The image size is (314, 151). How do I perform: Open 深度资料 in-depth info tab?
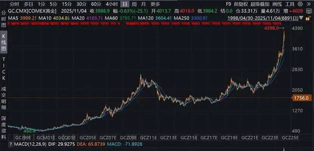[x=4, y=125]
